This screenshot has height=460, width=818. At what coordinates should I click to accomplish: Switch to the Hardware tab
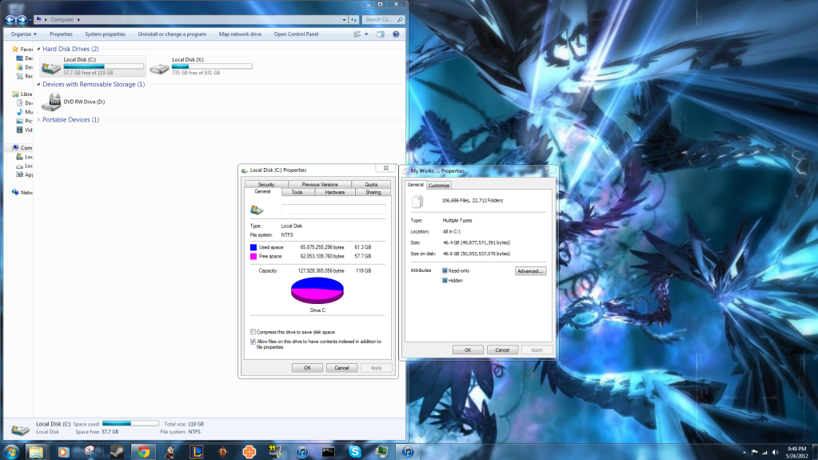coord(334,192)
